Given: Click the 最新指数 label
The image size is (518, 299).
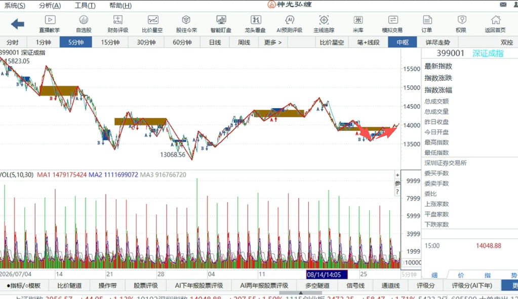Looking at the screenshot, I should (x=438, y=66).
